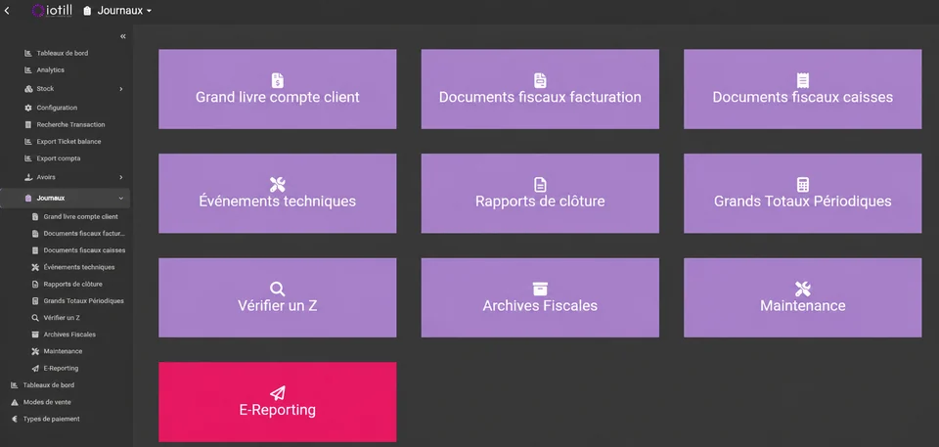Viewport: 939px width, 447px height.
Task: Open the Rapports de clôture tile
Action: tap(540, 193)
